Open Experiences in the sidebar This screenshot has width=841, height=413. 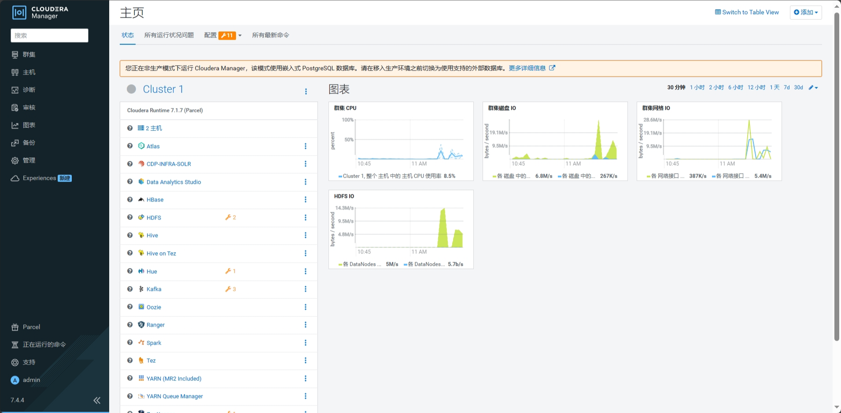[x=41, y=178]
